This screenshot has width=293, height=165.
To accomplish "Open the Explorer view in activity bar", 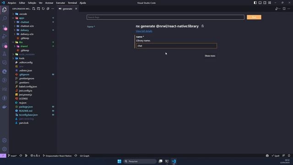I will (x=5, y=10).
